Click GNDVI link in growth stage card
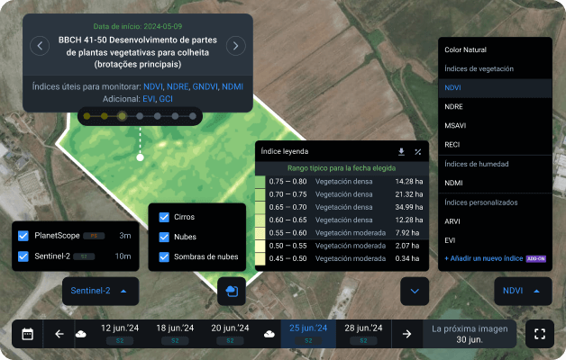Screen dimensions: 566x360 tap(205, 86)
